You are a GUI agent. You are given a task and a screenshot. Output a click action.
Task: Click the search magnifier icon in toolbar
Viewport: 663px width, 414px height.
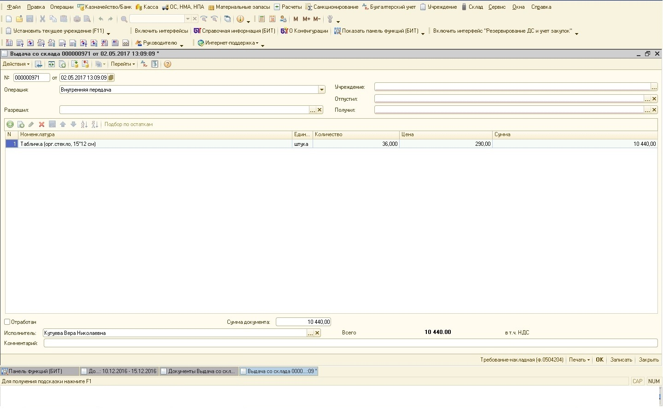pyautogui.click(x=124, y=19)
